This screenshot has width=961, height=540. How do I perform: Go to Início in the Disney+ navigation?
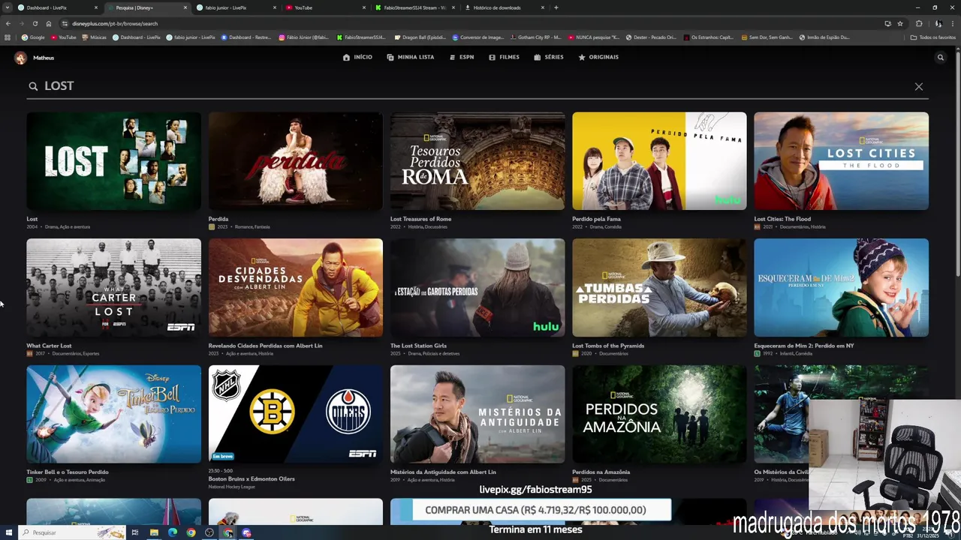[x=357, y=57]
